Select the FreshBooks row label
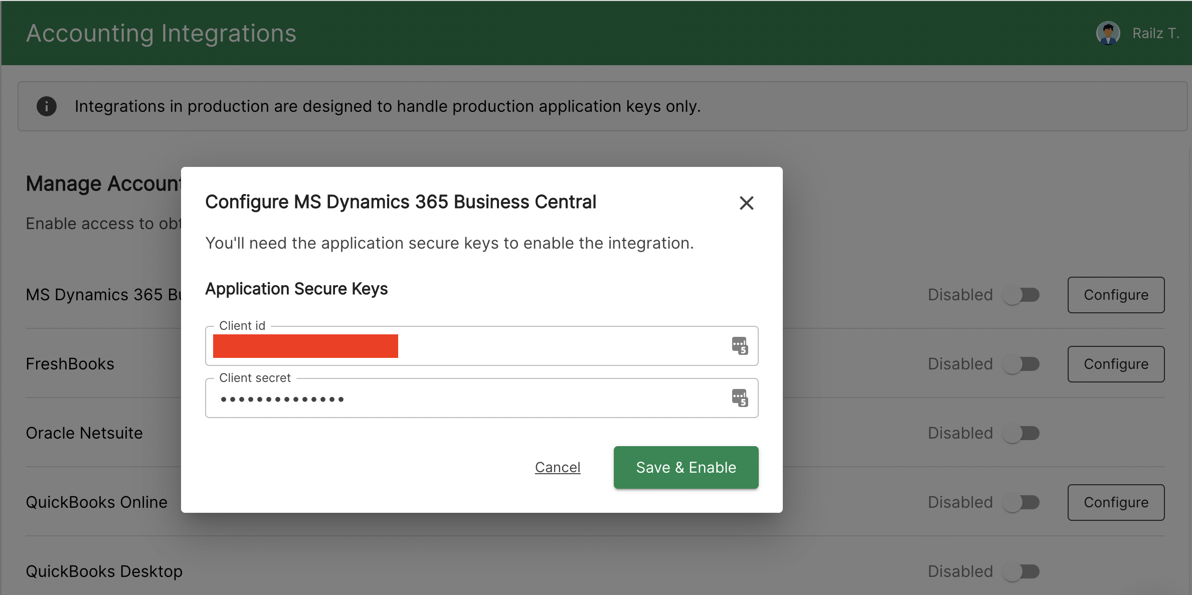Viewport: 1192px width, 595px height. point(70,364)
